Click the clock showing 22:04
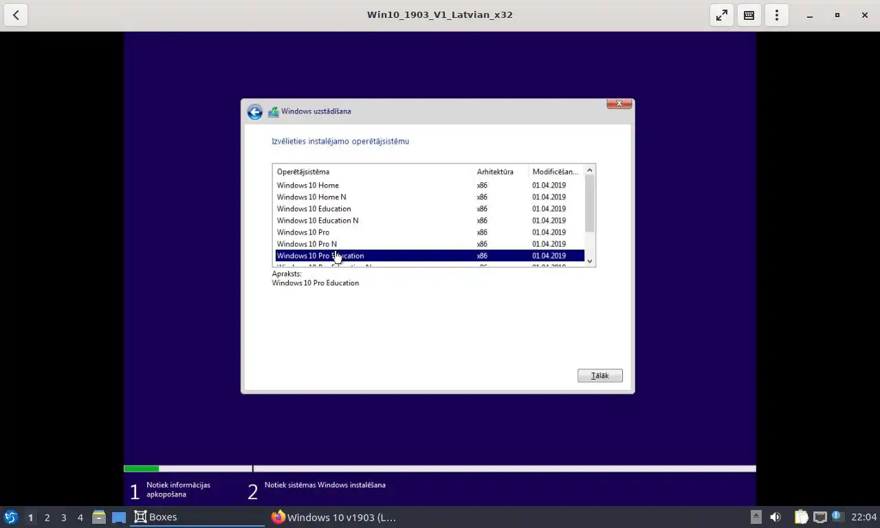This screenshot has height=528, width=880. pyautogui.click(x=863, y=517)
